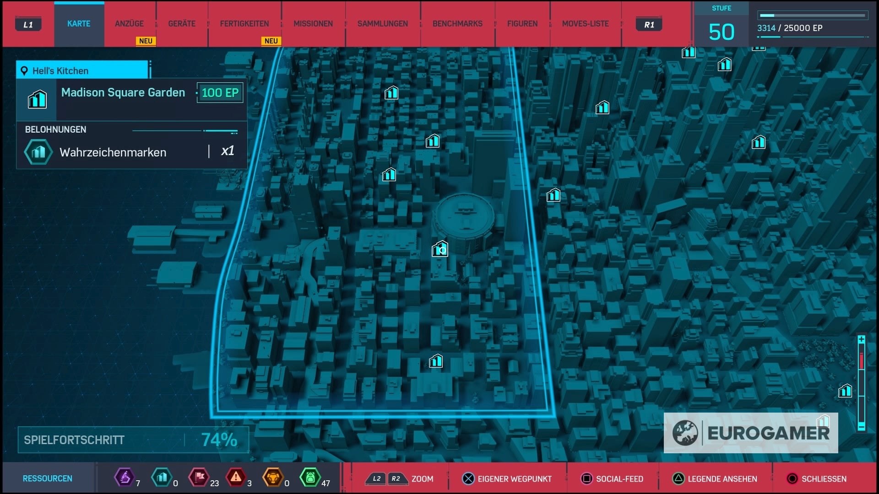The height and width of the screenshot is (494, 879).
Task: Switch to the KARTE tab
Action: (x=79, y=24)
